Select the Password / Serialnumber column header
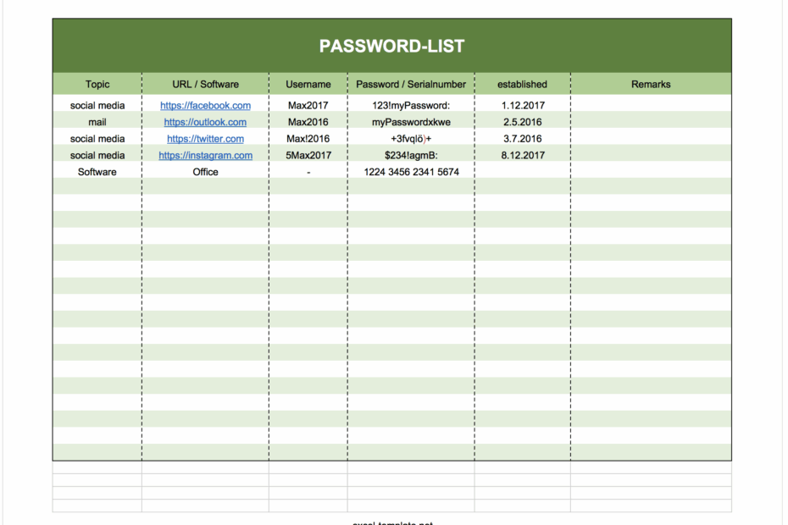This screenshot has width=788, height=525. pos(410,84)
